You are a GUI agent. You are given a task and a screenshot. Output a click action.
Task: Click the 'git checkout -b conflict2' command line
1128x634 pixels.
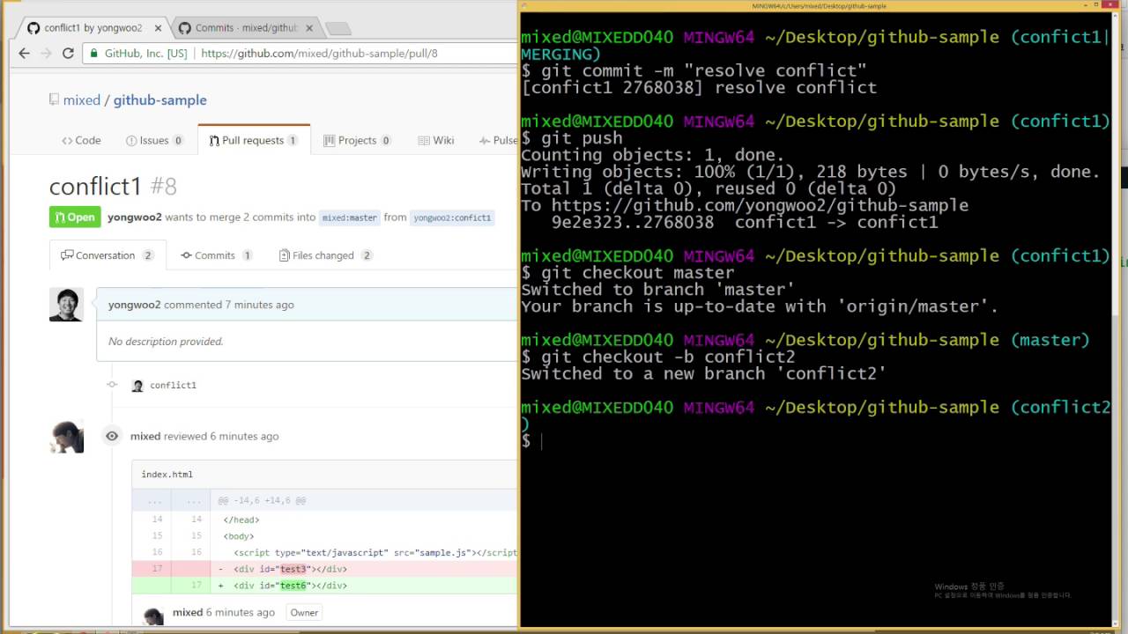(657, 357)
